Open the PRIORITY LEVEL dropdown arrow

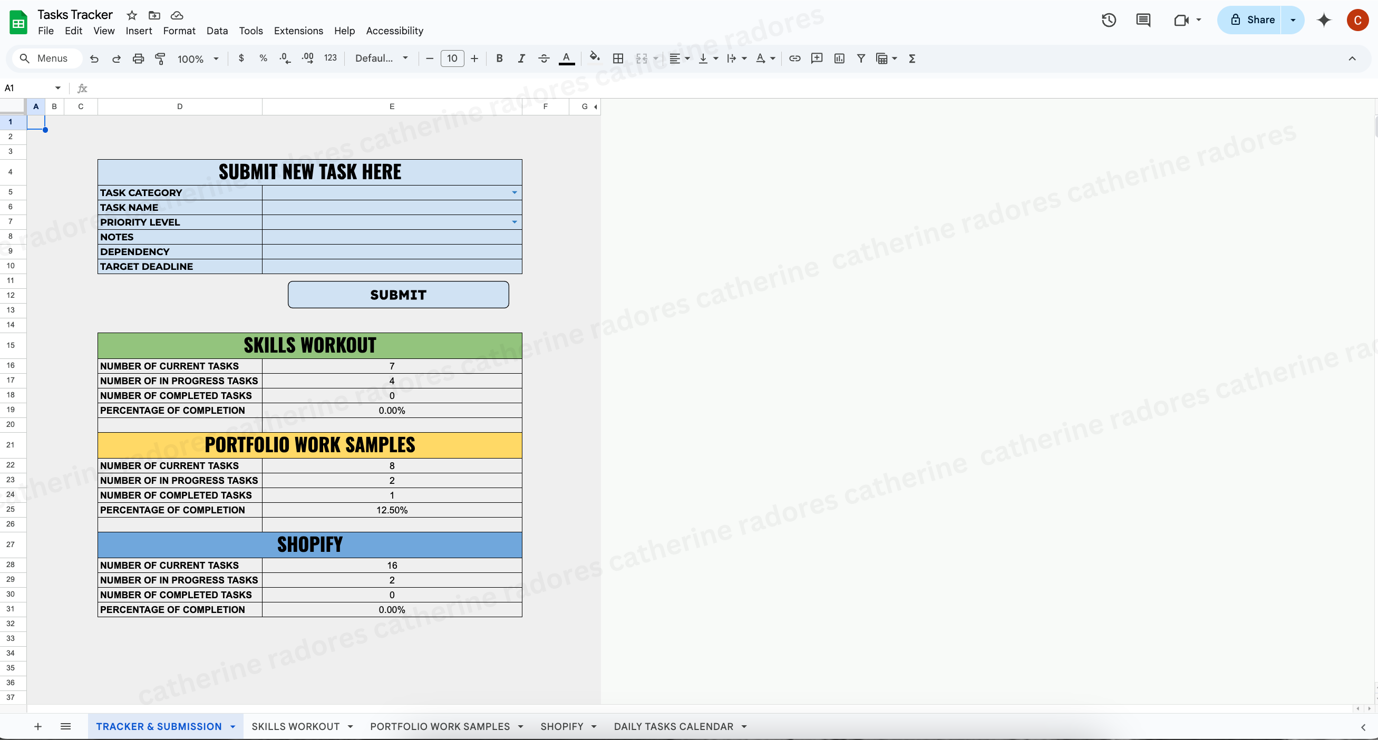point(514,222)
